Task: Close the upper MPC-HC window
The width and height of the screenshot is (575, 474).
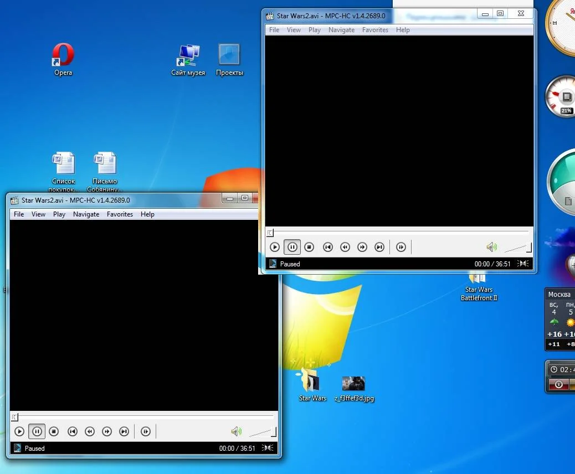Action: point(521,14)
